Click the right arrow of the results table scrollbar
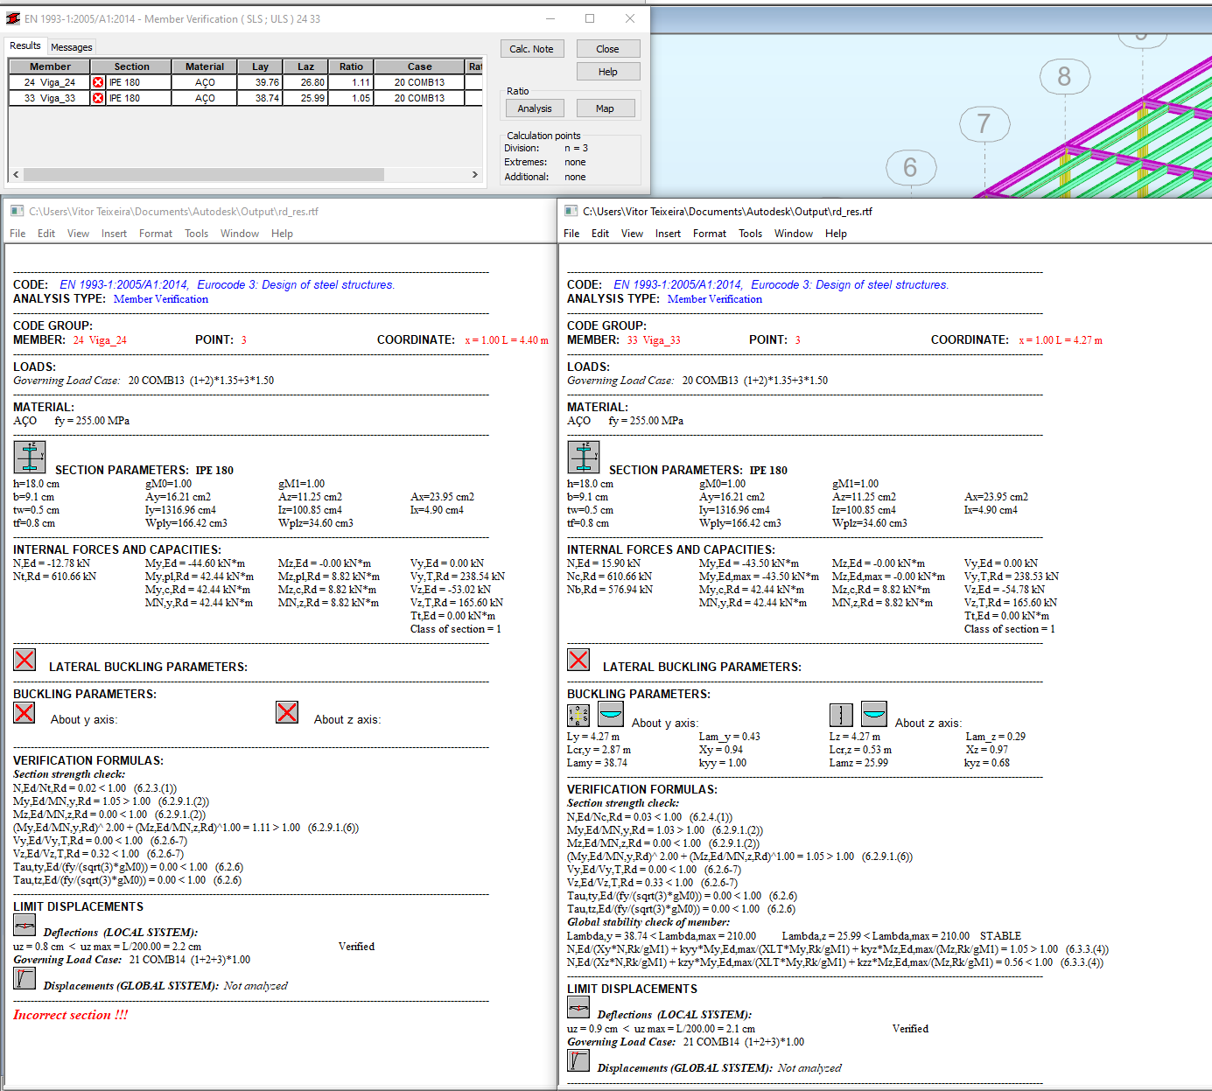The height and width of the screenshot is (1091, 1212). (475, 174)
